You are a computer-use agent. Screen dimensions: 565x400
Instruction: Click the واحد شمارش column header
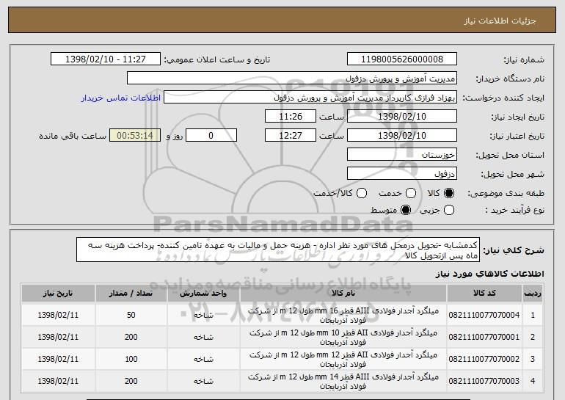(x=203, y=294)
